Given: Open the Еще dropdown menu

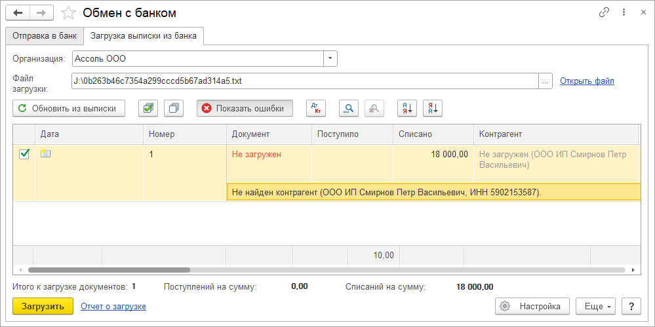Looking at the screenshot, I should 596,306.
